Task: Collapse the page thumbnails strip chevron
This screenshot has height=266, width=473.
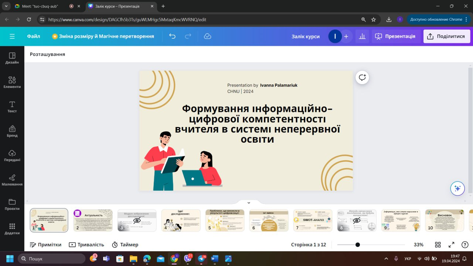Action: point(249,202)
